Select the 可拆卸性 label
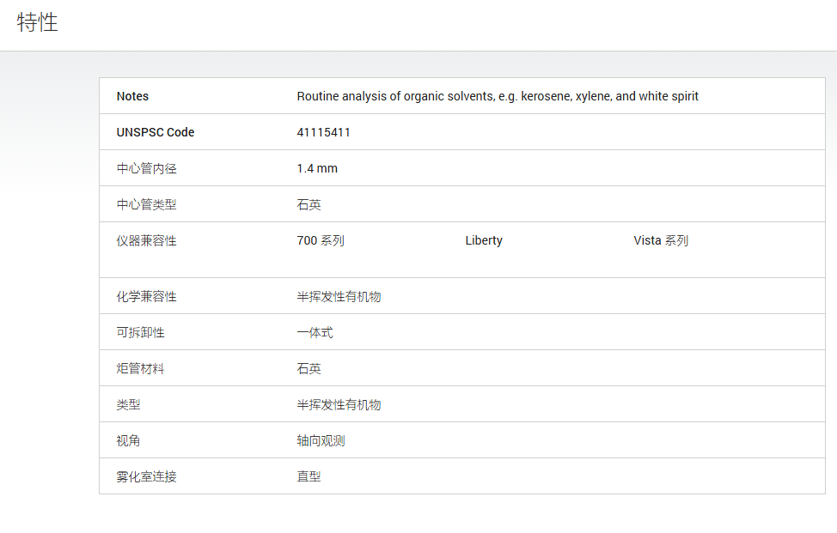837x533 pixels. pyautogui.click(x=140, y=333)
